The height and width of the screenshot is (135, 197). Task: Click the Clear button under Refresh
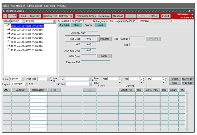click(175, 83)
